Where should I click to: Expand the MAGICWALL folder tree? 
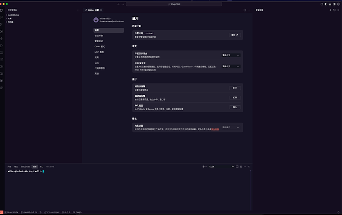13,15
